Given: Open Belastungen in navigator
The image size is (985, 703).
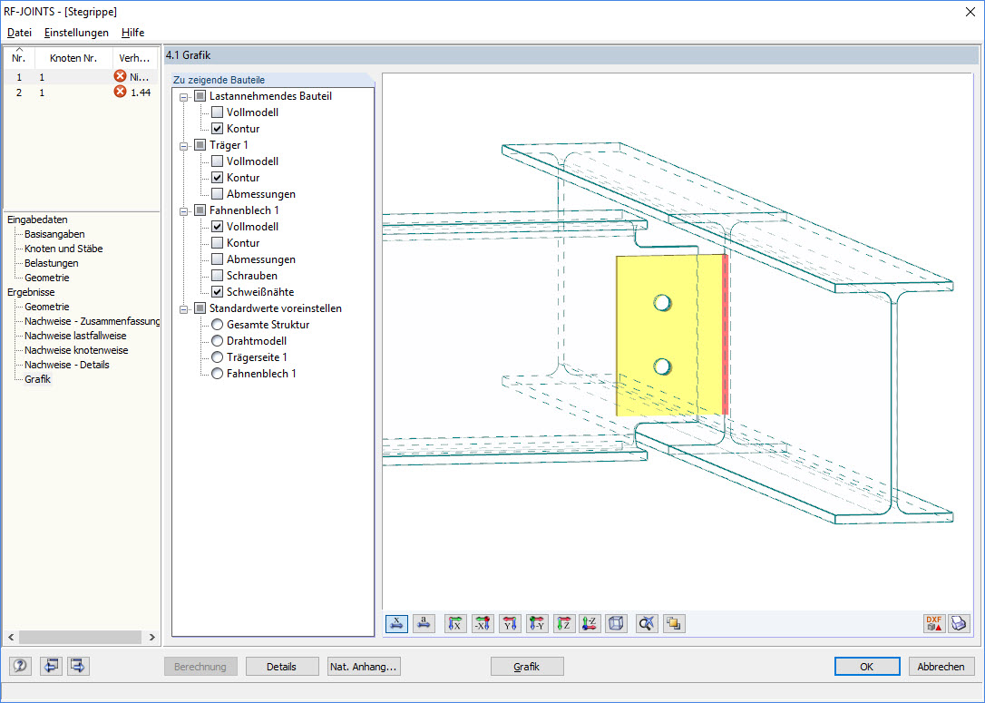Looking at the screenshot, I should 52,263.
